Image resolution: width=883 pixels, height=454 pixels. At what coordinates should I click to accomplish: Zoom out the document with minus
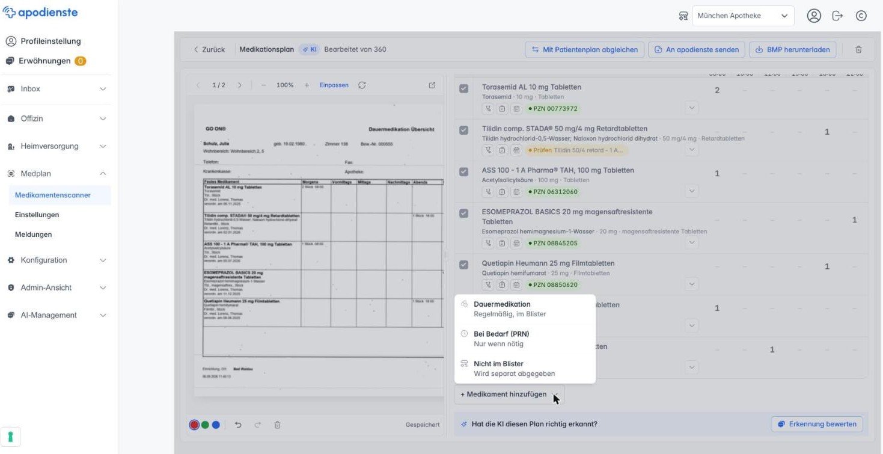(x=263, y=85)
